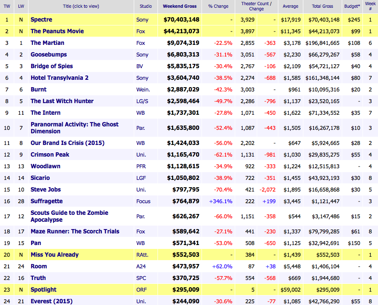Open Our Brand Is Crisis (2015) link

[x=67, y=143]
